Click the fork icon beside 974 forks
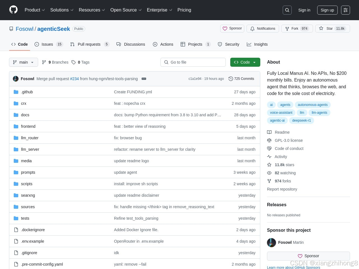Image resolution: width=359 pixels, height=269 pixels. 269,181
